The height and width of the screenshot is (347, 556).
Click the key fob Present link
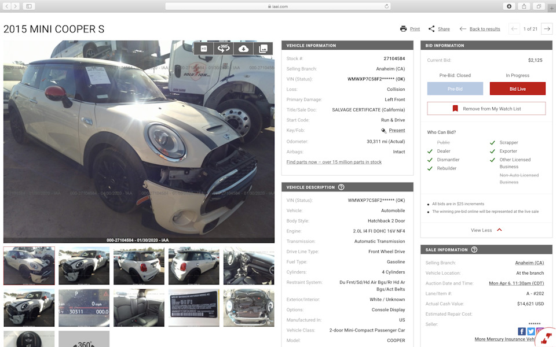pos(397,130)
